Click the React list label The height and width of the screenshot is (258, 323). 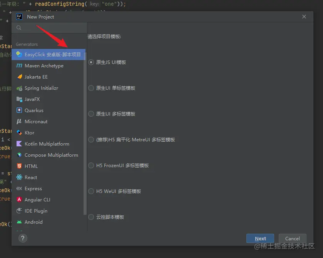[x=31, y=177]
